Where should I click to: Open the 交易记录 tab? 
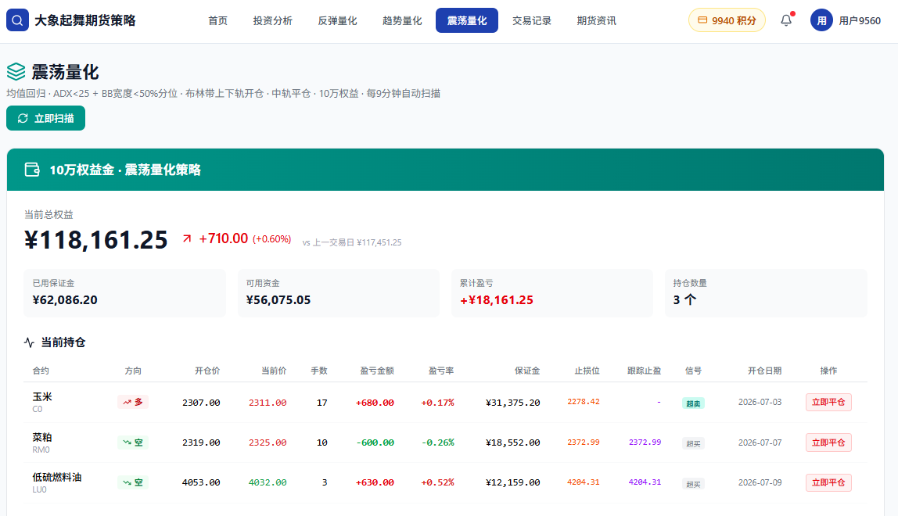(x=531, y=20)
